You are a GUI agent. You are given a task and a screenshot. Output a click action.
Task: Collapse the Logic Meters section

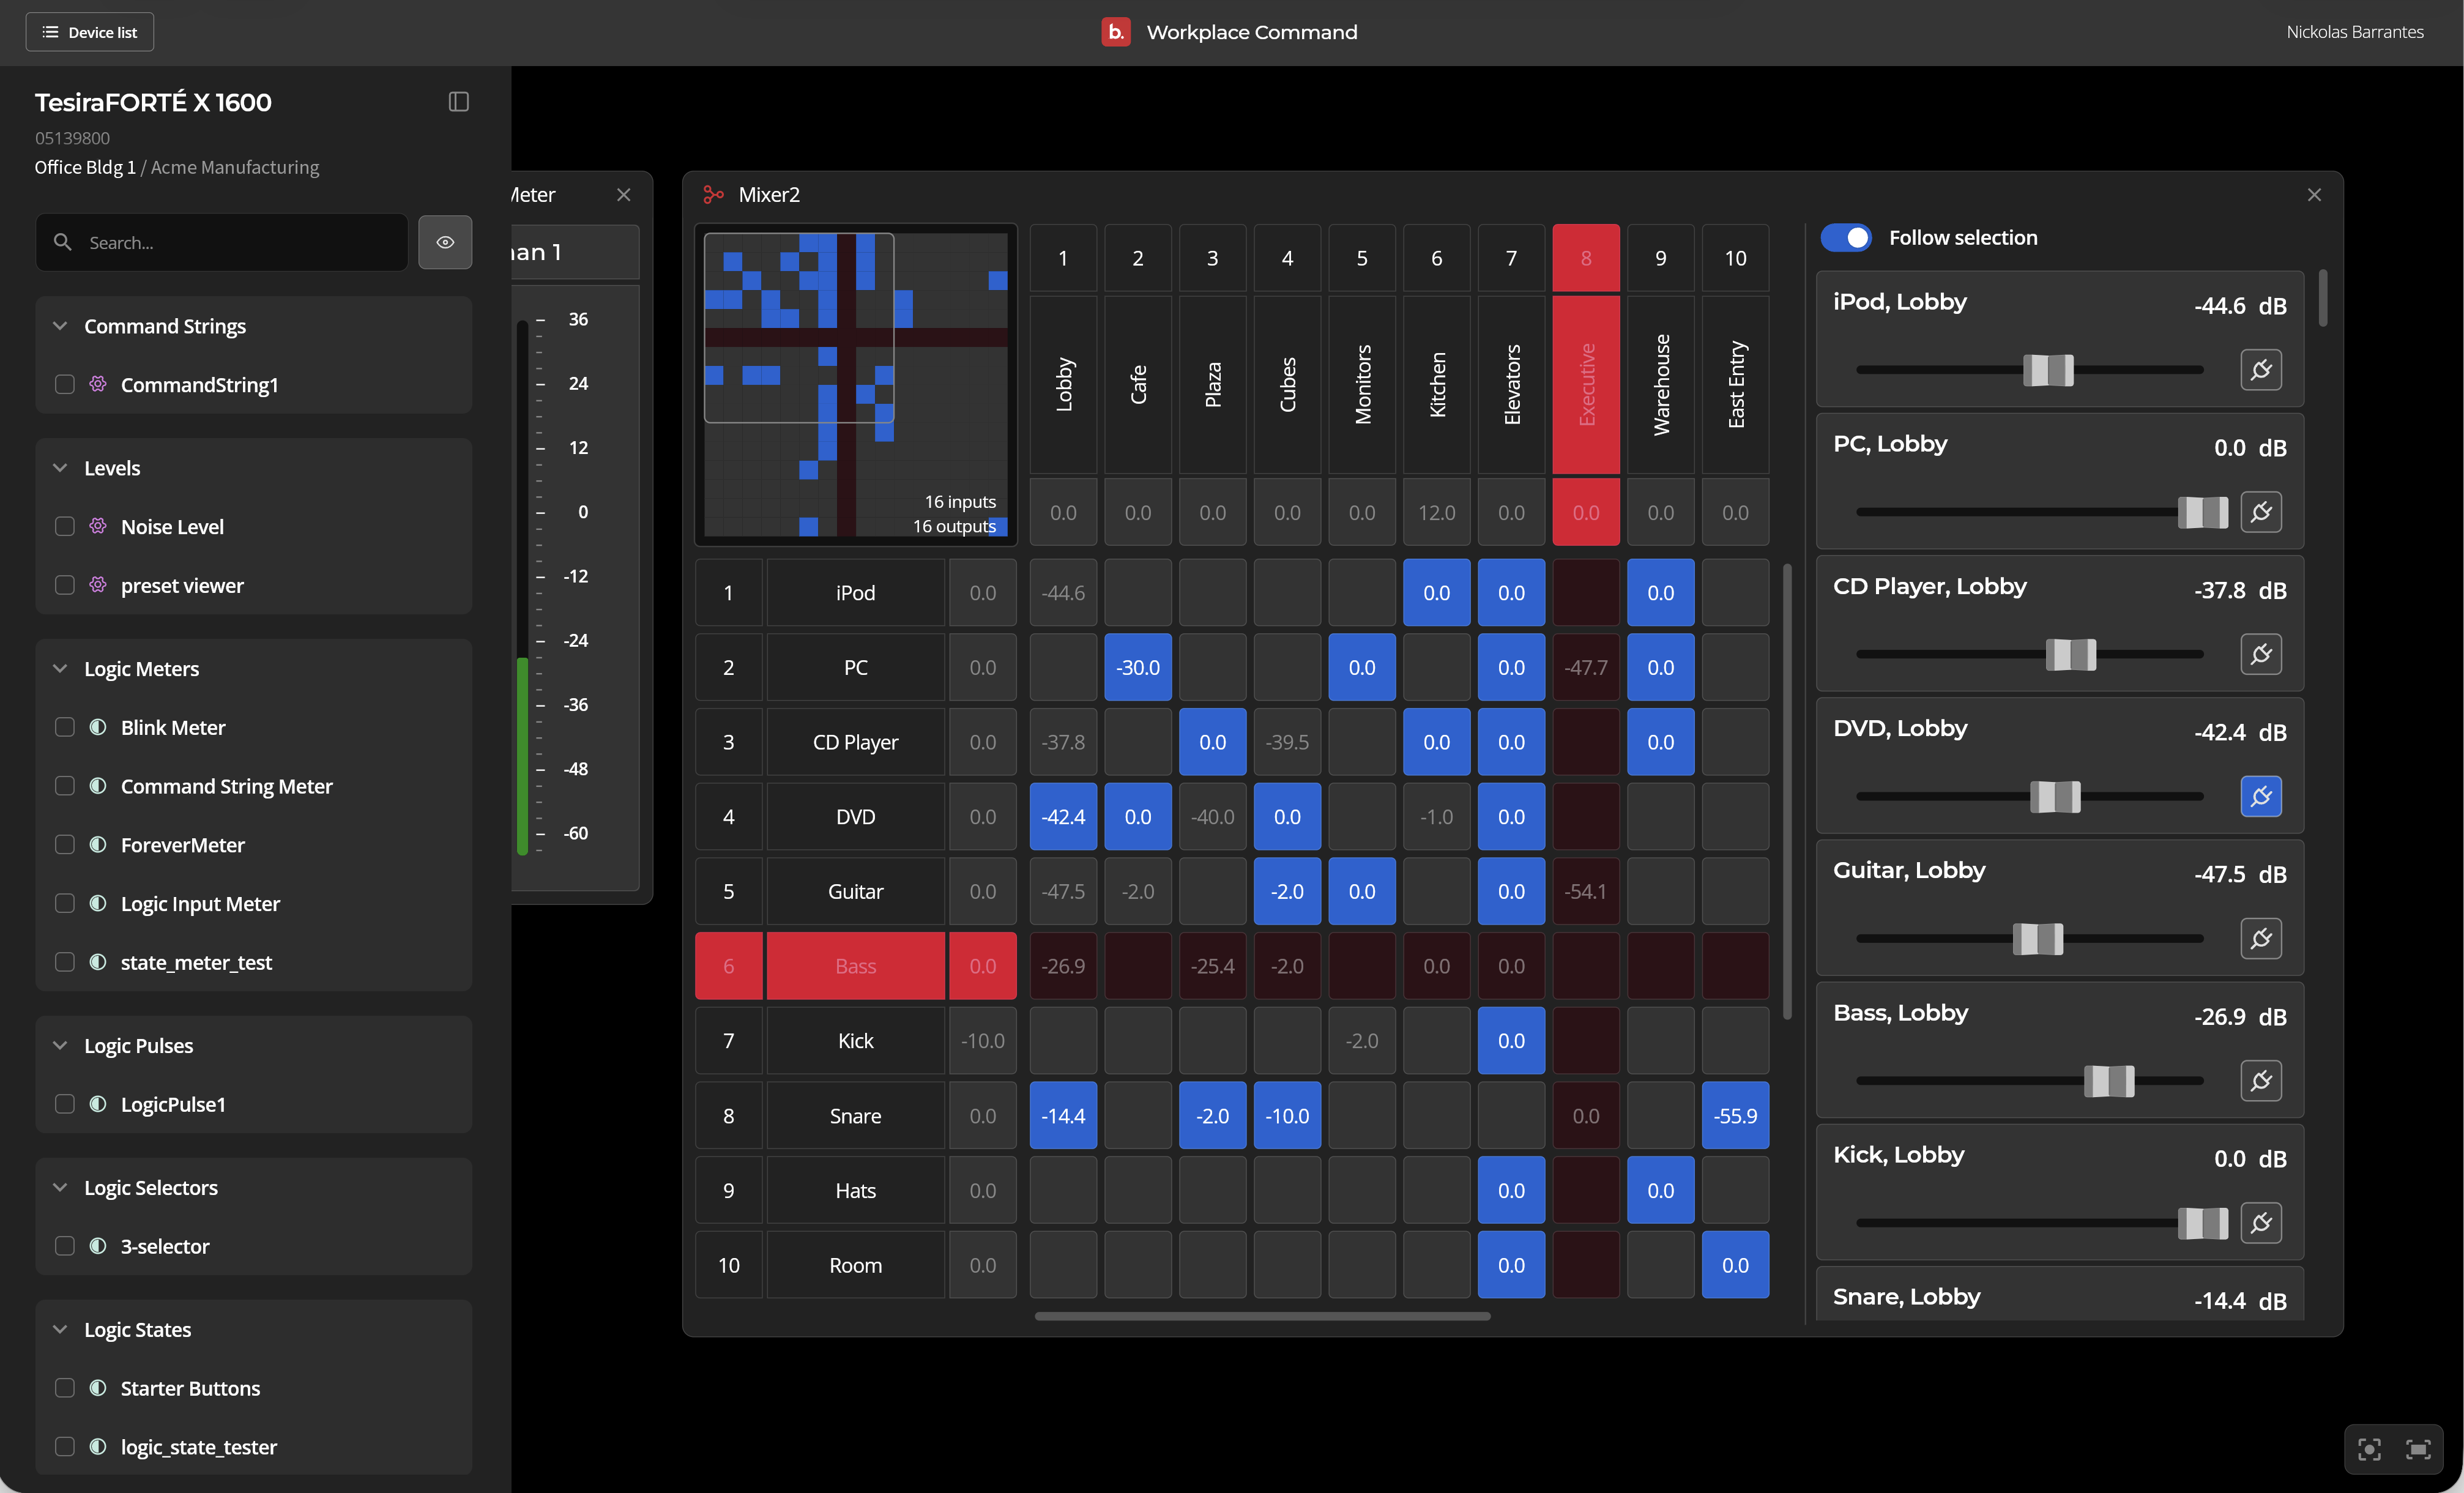click(x=60, y=669)
